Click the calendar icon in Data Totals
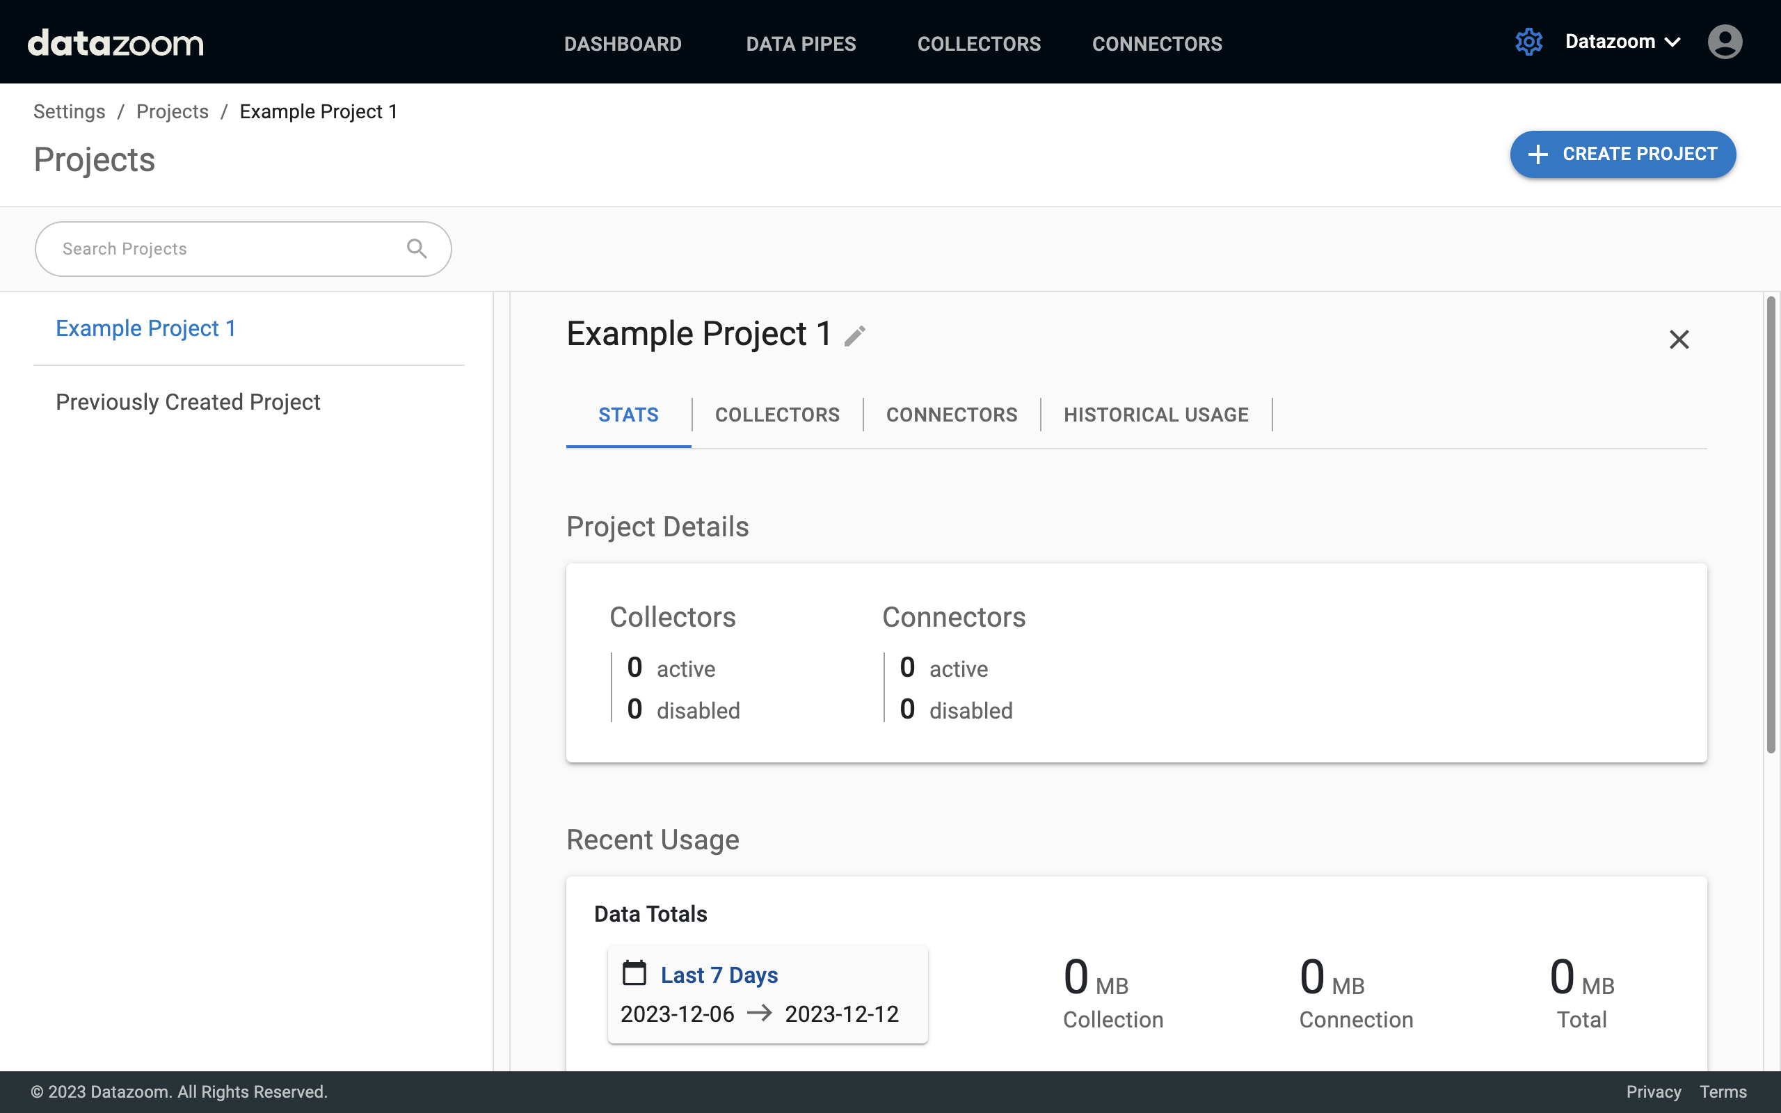The image size is (1781, 1113). click(634, 973)
